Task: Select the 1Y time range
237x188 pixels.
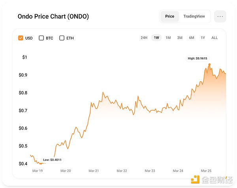Action: tap(203, 38)
